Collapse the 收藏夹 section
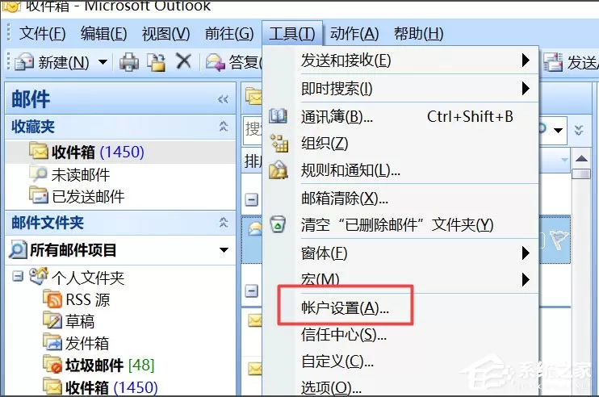 [x=224, y=127]
